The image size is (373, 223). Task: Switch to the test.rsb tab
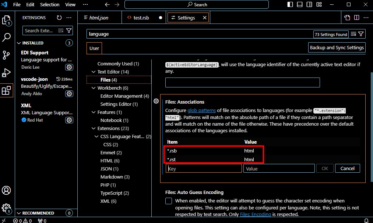click(144, 18)
